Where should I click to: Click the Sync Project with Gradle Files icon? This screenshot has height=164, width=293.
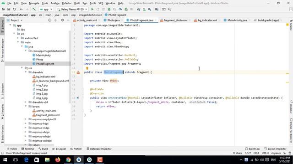pyautogui.click(x=138, y=9)
